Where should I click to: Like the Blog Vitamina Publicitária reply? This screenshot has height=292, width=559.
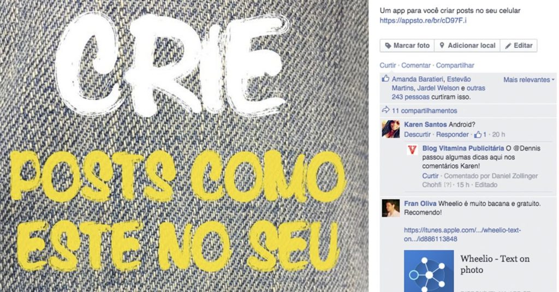(430, 176)
